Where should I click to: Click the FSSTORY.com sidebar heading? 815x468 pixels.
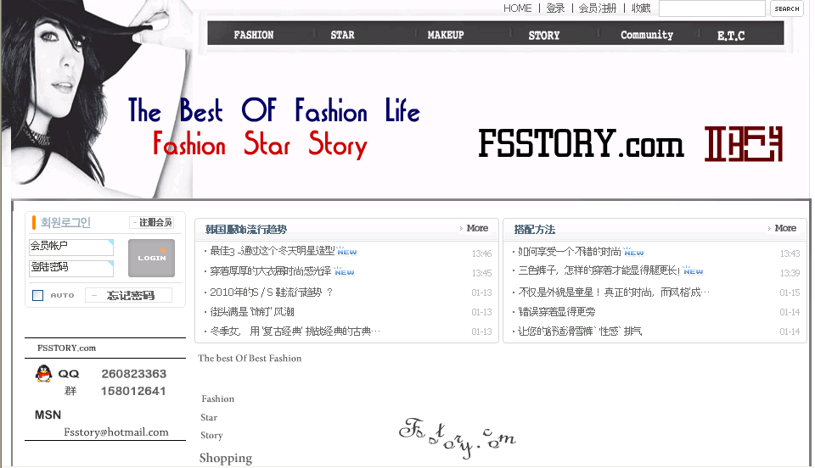(66, 348)
